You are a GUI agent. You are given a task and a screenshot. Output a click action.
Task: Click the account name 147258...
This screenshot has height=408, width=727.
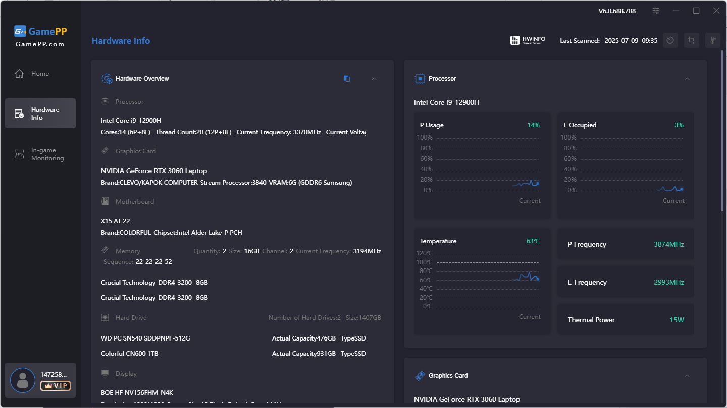click(x=54, y=374)
